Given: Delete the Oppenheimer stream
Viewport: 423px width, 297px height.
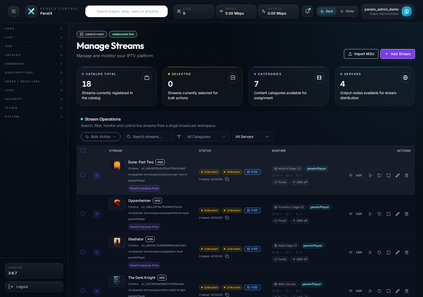Looking at the screenshot, I should 406,214.
